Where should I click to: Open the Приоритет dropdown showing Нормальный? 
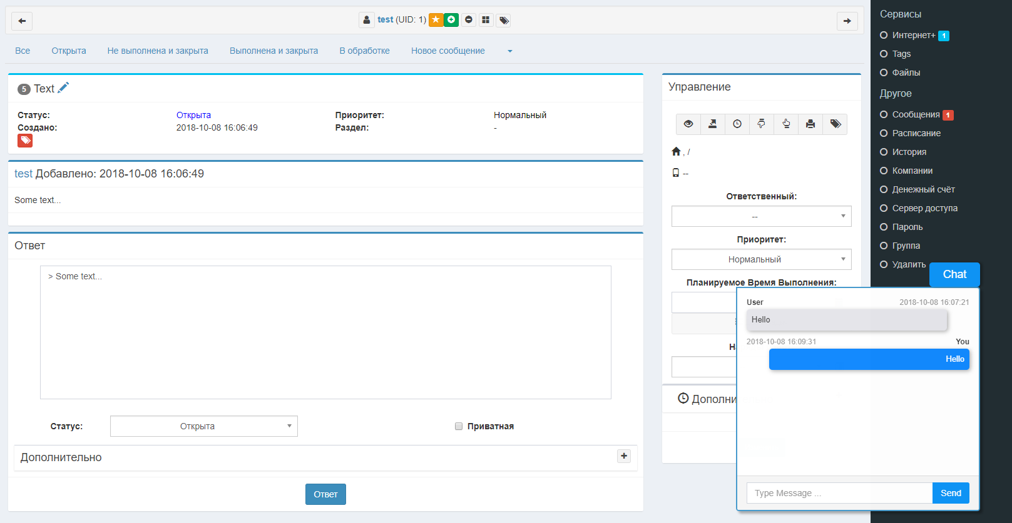[761, 259]
